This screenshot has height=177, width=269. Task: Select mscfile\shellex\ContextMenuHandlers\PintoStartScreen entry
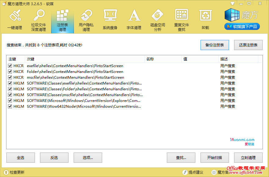(x=76, y=78)
